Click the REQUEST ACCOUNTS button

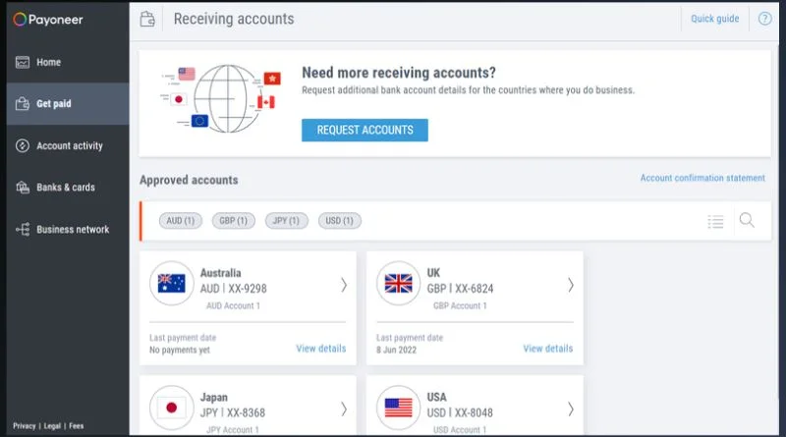(x=365, y=131)
